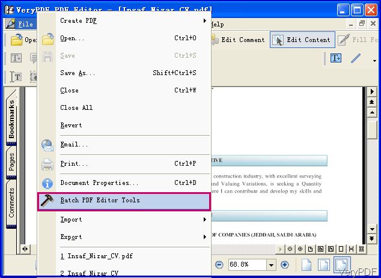The width and height of the screenshot is (381, 278).
Task: Minimize the inner document window
Action: point(351,24)
